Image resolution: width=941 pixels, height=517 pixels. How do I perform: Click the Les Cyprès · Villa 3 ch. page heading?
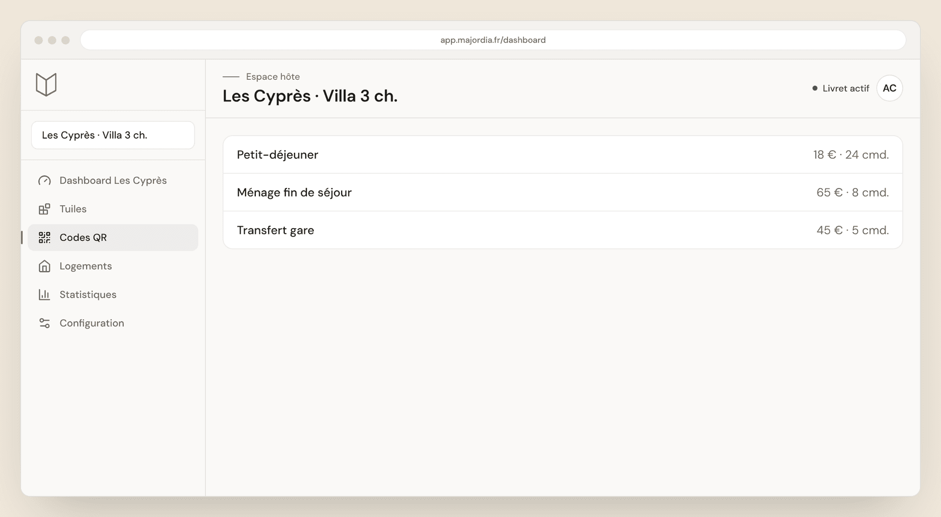click(310, 96)
